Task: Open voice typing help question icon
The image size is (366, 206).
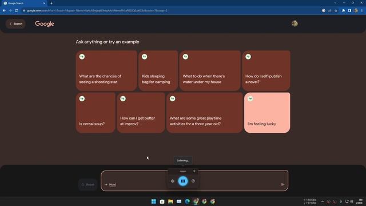Action: coord(193,181)
